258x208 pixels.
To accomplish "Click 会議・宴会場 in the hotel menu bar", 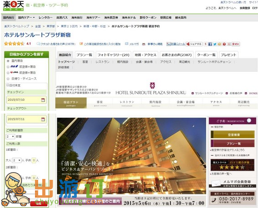I will 186,103.
